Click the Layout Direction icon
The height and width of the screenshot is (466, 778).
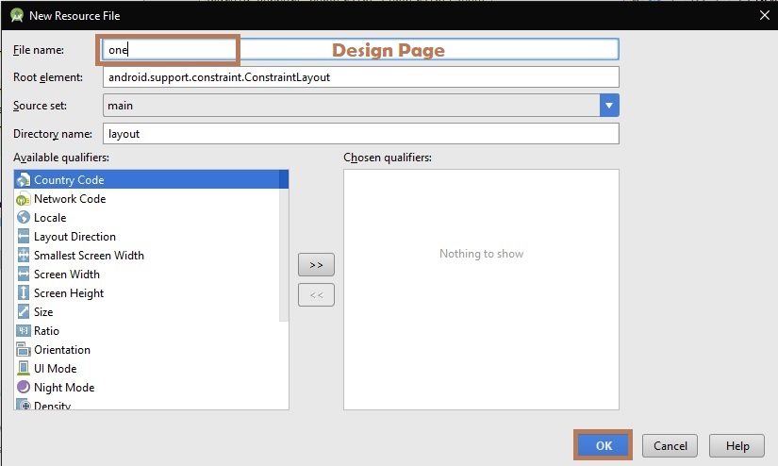tap(24, 236)
